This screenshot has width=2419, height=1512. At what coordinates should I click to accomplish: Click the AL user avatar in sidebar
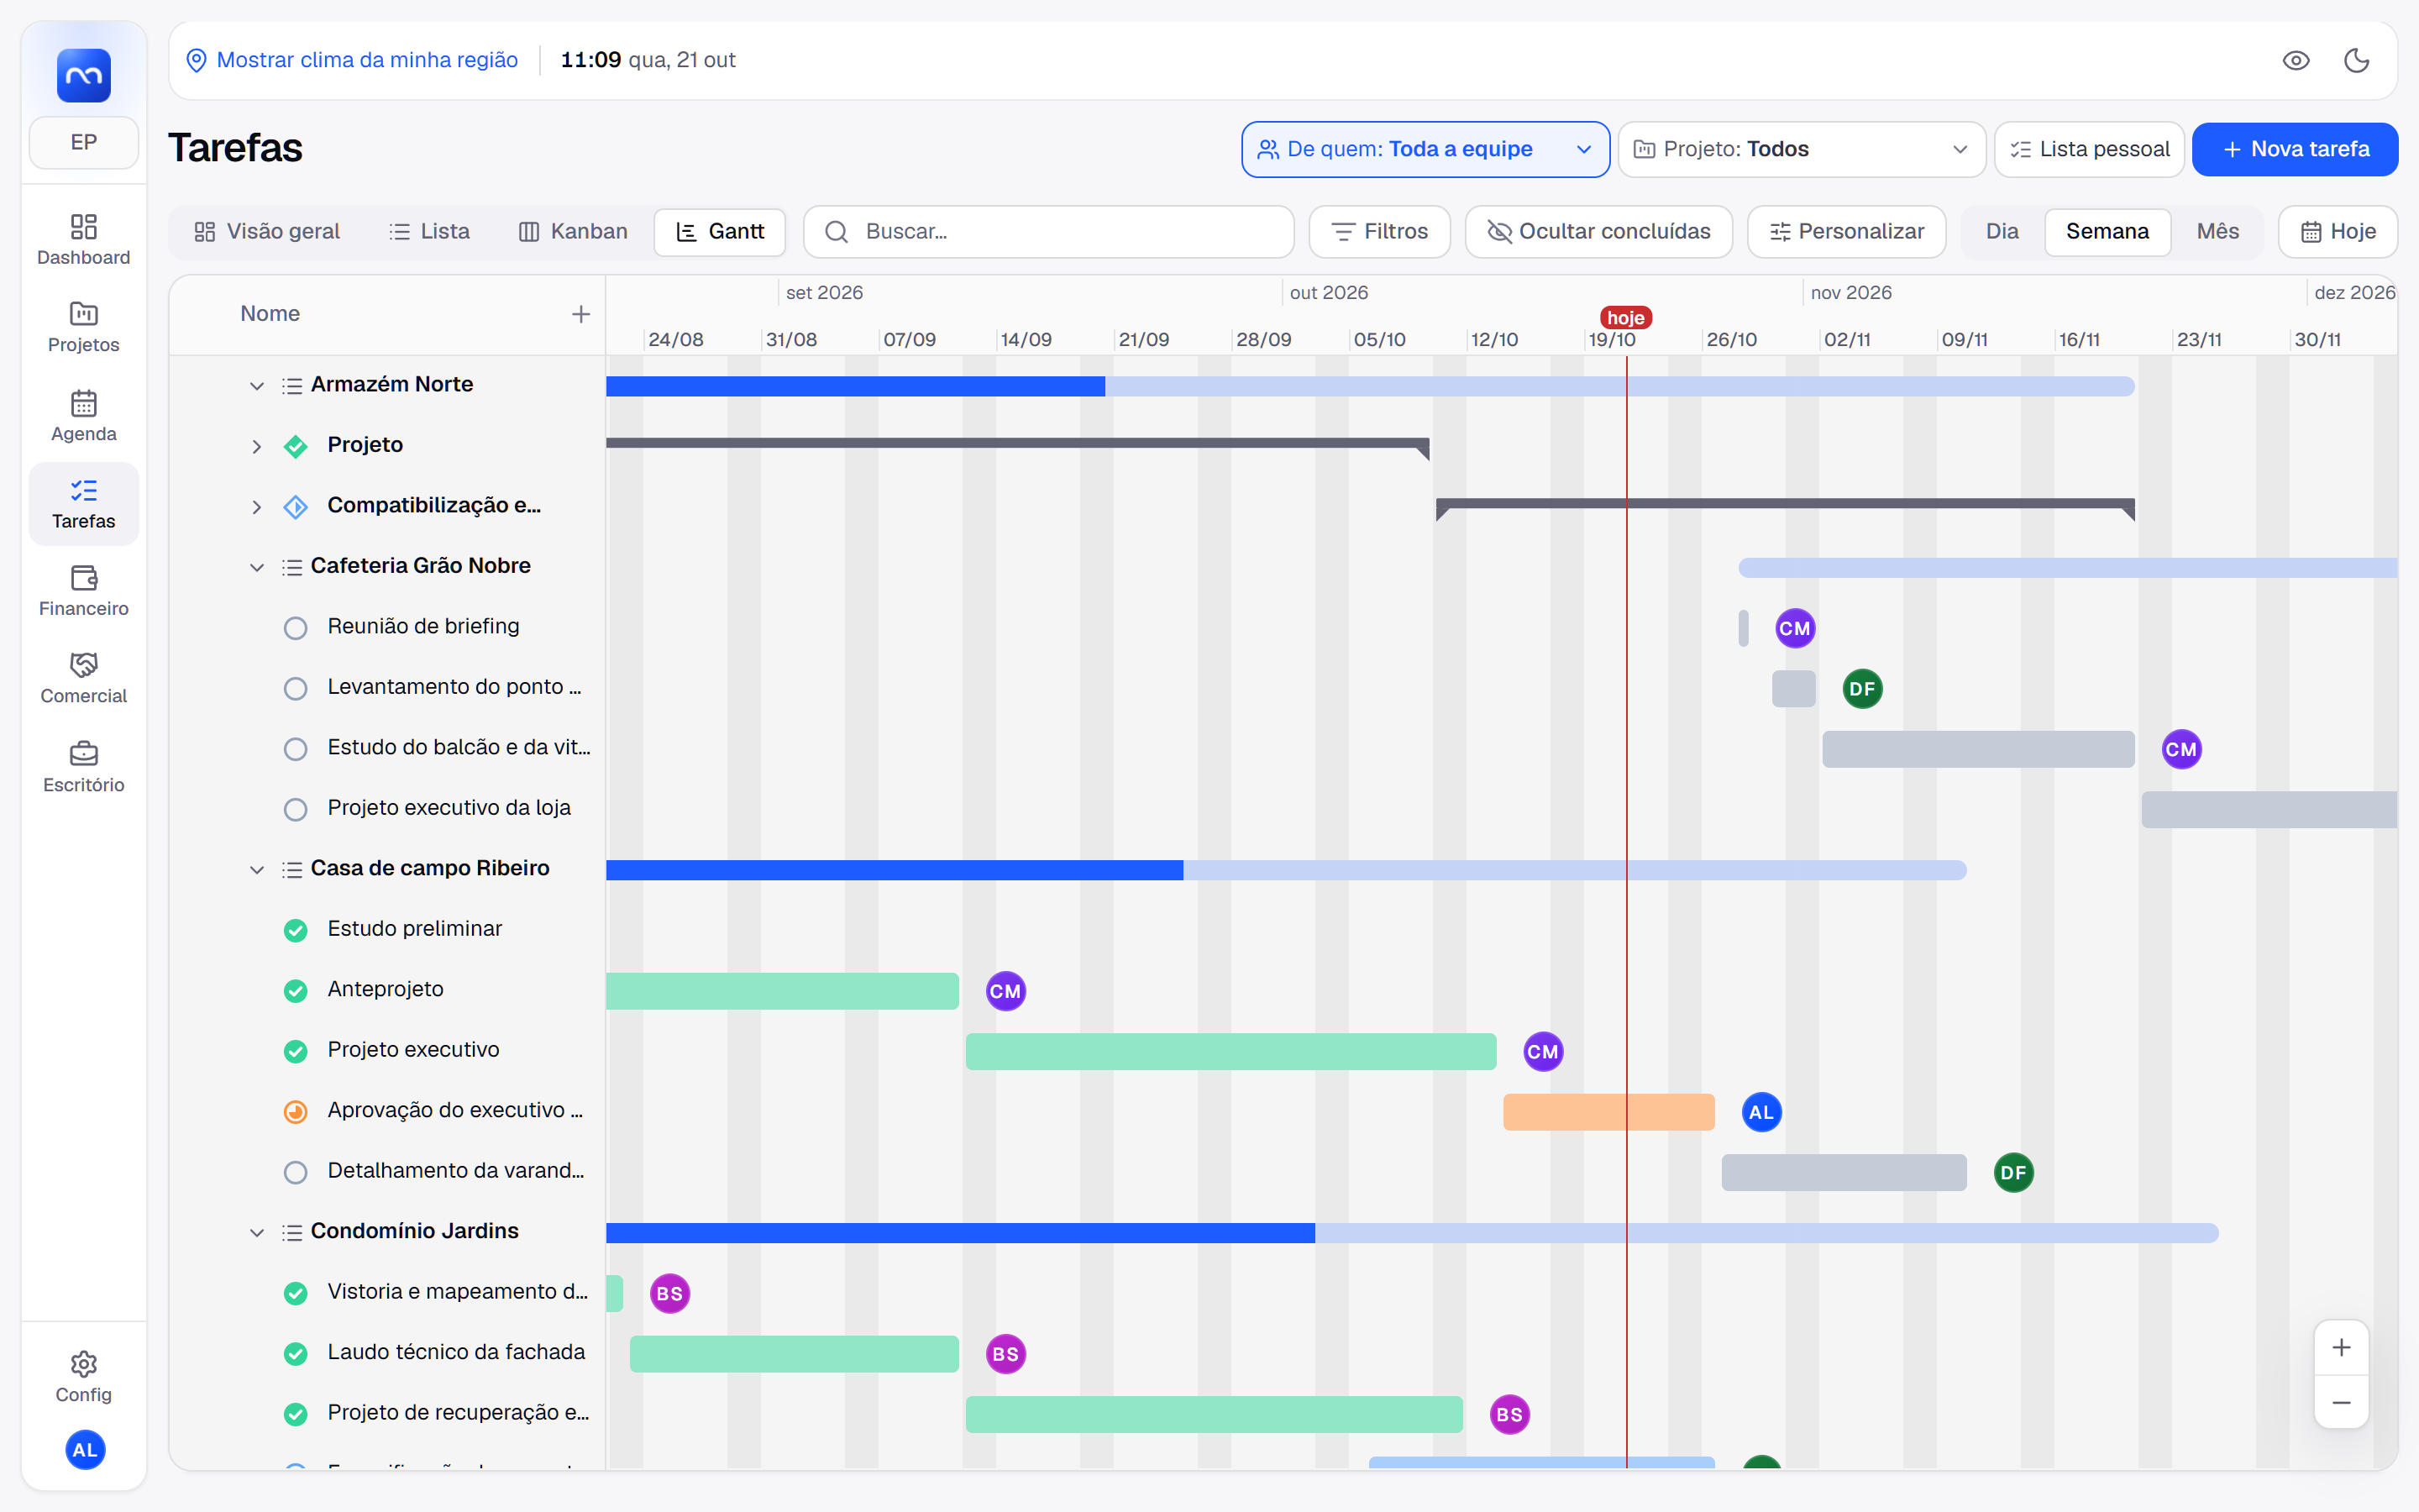[x=85, y=1449]
